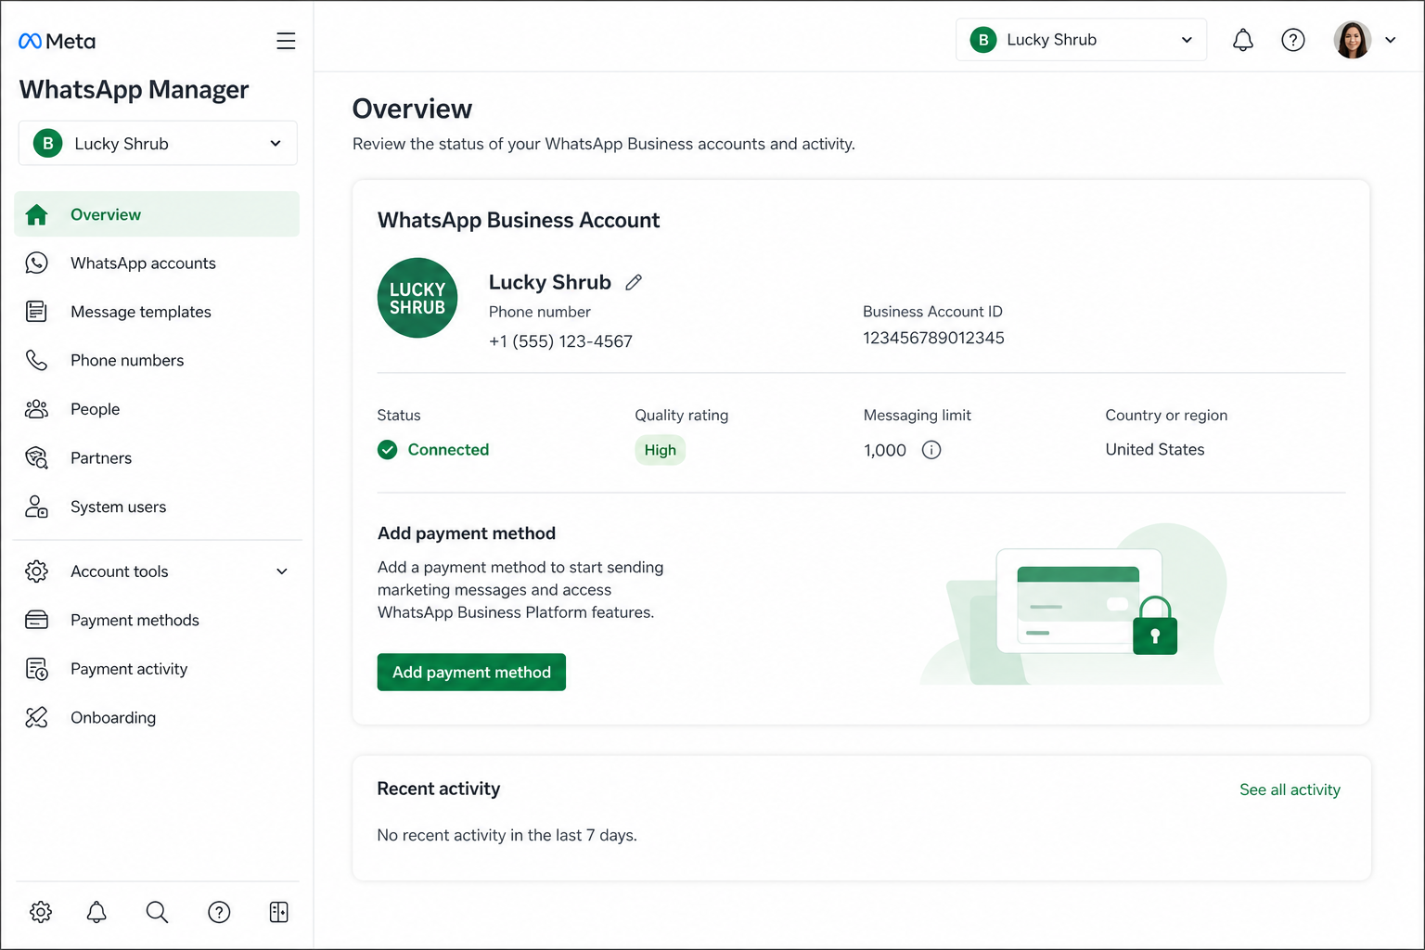Click the People group icon
The height and width of the screenshot is (950, 1425).
pyautogui.click(x=36, y=409)
